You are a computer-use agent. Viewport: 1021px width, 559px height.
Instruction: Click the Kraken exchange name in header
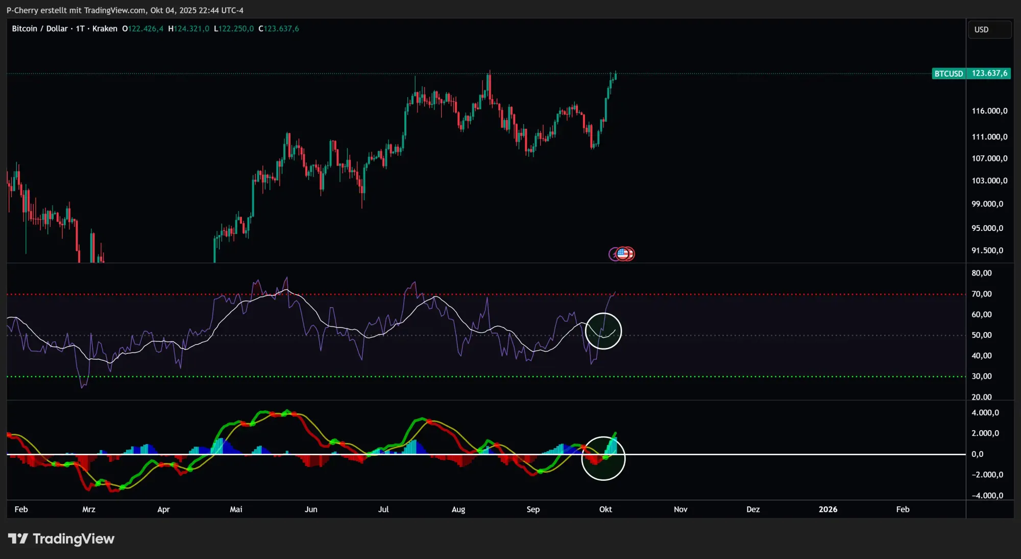[x=105, y=29]
